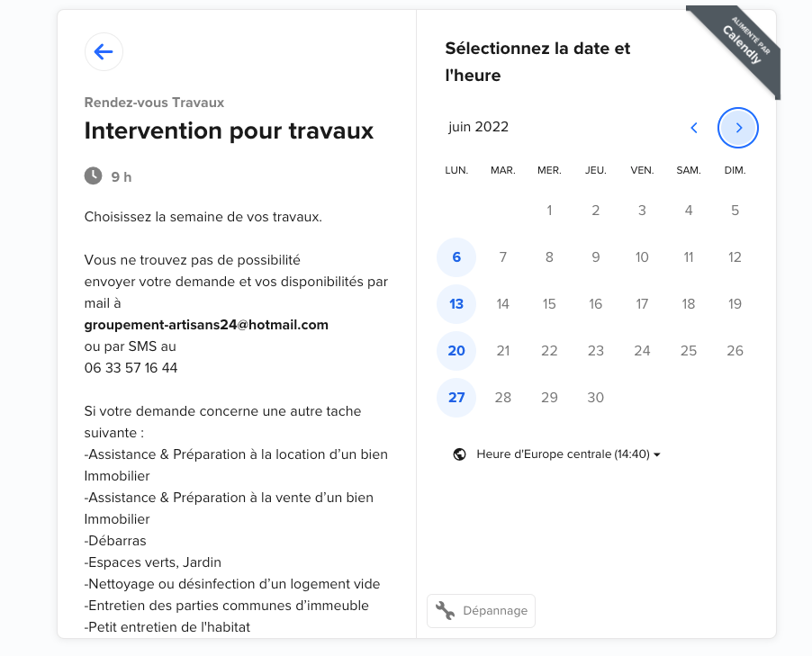Choose June 20 as the date
The width and height of the screenshot is (812, 656).
pyautogui.click(x=456, y=351)
